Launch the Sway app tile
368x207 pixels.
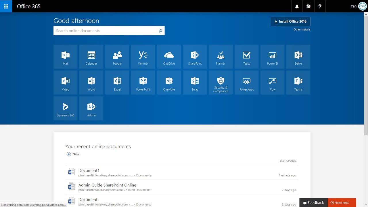(195, 83)
